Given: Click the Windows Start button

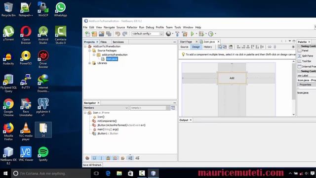Looking at the screenshot, I should click(x=5, y=174).
